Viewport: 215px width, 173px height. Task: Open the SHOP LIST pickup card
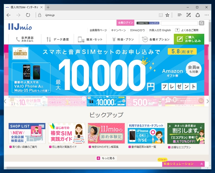(27, 133)
